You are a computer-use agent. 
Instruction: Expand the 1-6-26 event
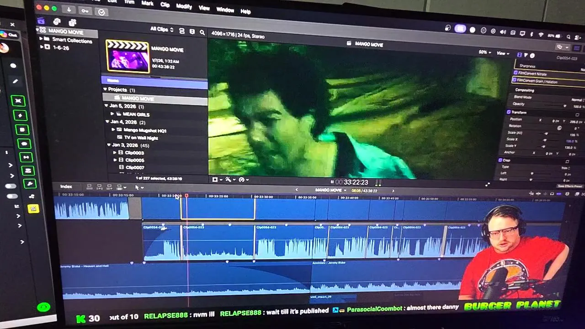41,47
